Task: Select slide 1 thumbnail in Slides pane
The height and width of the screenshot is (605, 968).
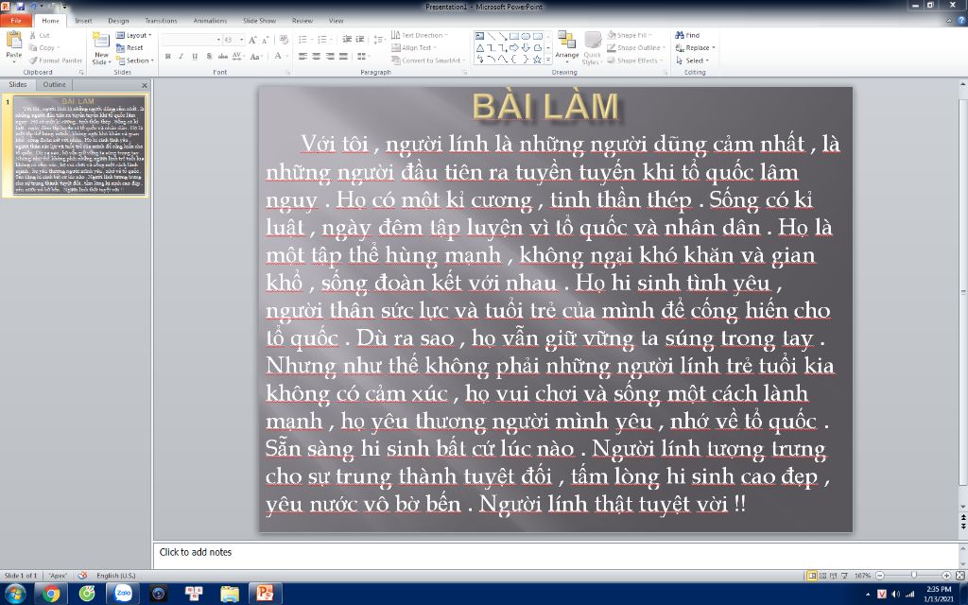Action: (x=79, y=145)
